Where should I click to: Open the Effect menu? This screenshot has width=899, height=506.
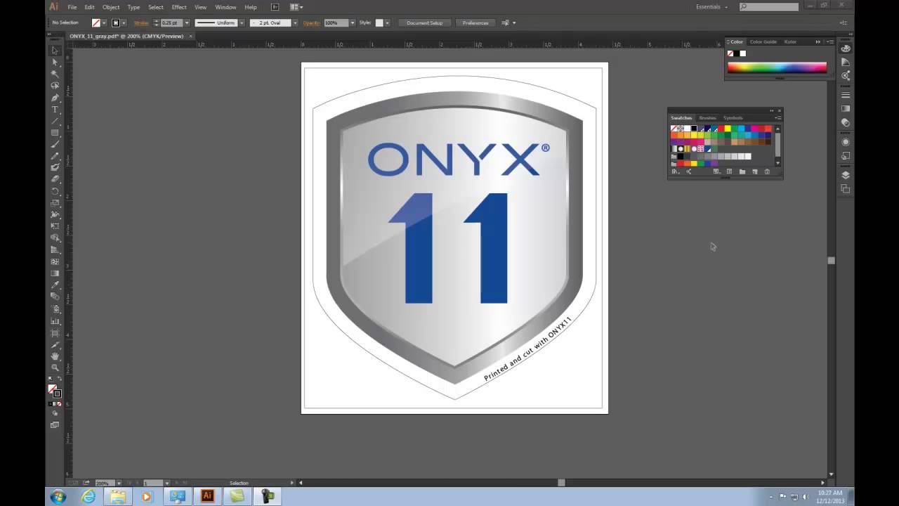point(179,7)
